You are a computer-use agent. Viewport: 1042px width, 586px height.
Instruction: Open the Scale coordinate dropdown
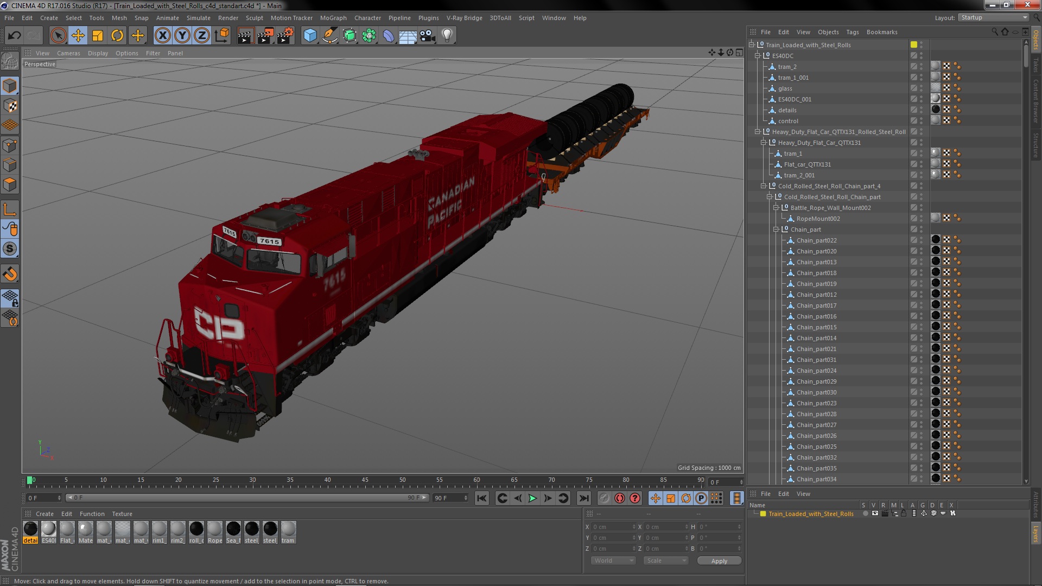tap(665, 560)
